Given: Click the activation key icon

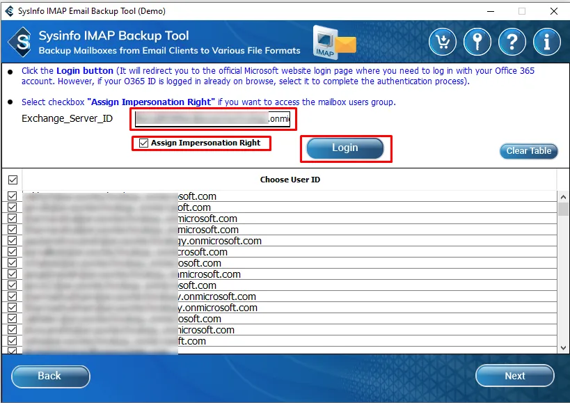Looking at the screenshot, I should click(x=477, y=42).
